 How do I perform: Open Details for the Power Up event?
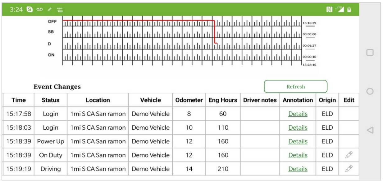pyautogui.click(x=298, y=141)
